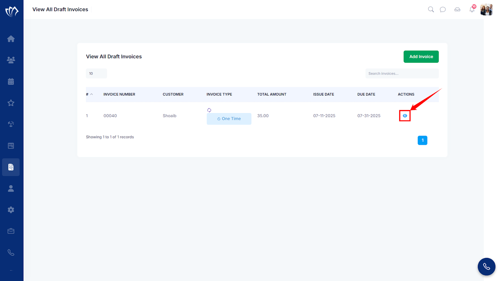
Task: Sort by Total Amount column header
Action: pos(272,94)
